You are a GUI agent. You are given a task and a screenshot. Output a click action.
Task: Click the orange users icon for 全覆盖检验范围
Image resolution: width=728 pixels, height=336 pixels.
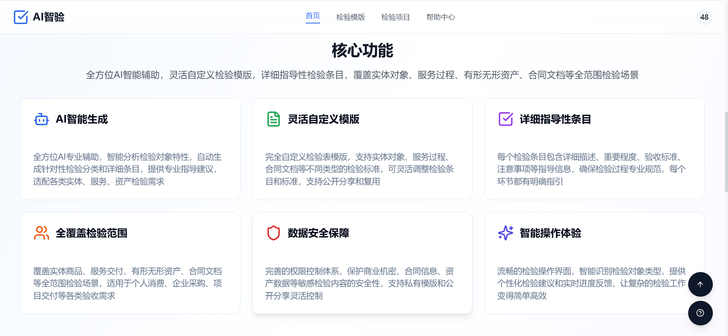tap(41, 233)
